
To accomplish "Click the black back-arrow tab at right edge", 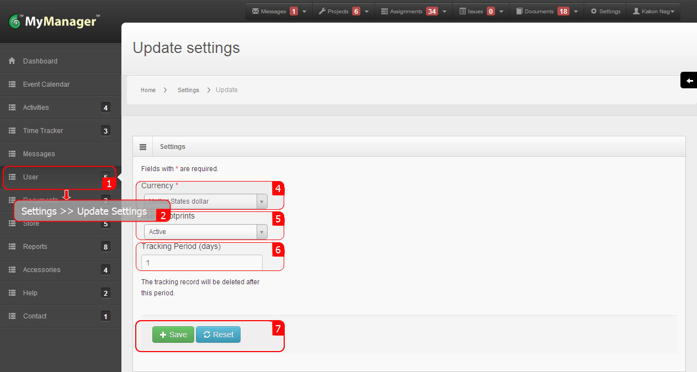I will pos(689,81).
